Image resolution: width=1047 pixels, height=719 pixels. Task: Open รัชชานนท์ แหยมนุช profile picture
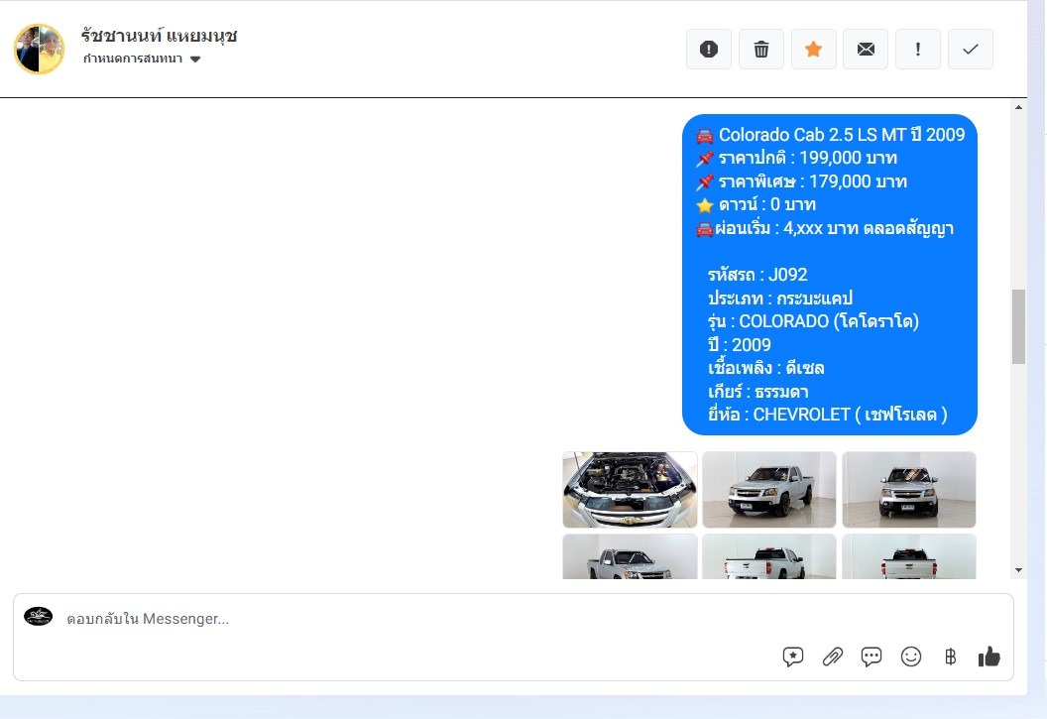(x=40, y=49)
